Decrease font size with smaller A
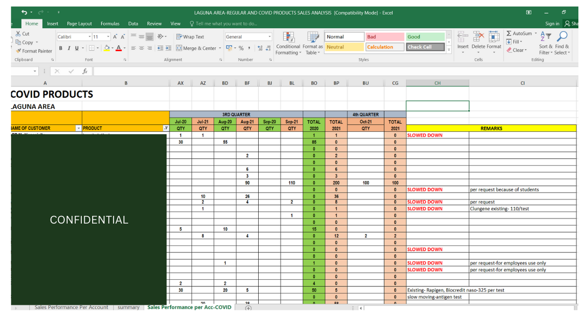The image size is (585, 319). tap(123, 36)
